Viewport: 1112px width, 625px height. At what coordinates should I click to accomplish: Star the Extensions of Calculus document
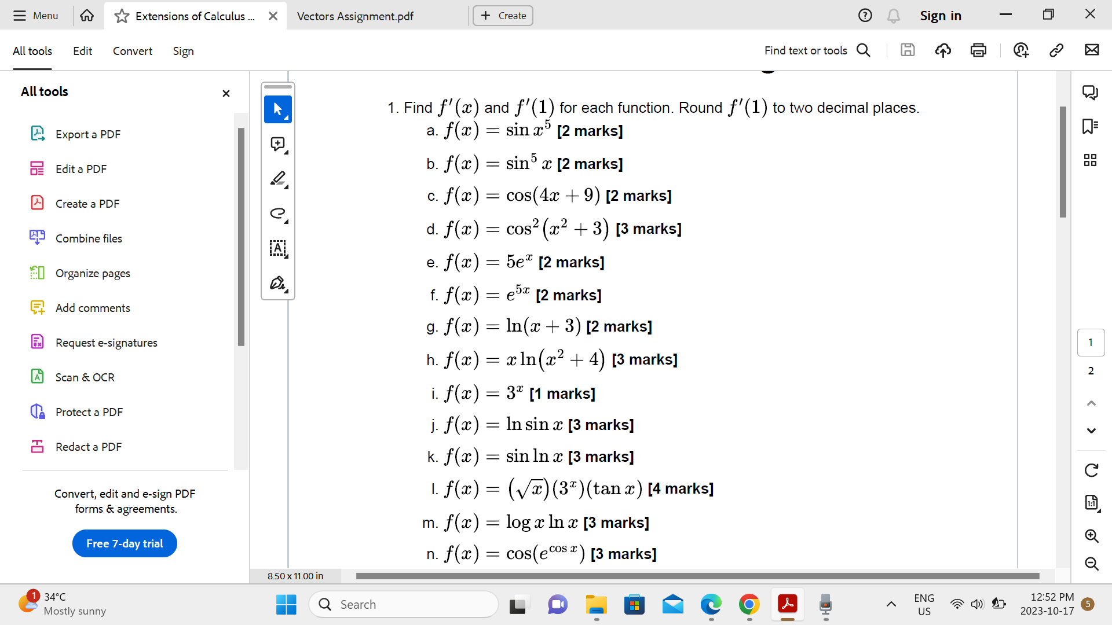pos(122,16)
